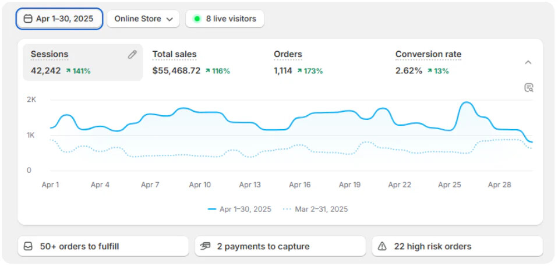View the 2 payments to capture
Viewport: 558px width, 266px height.
coord(280,246)
